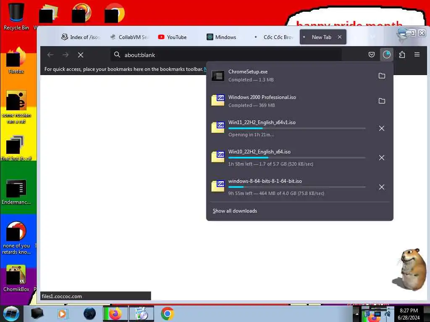The height and width of the screenshot is (322, 430).
Task: Open the 'none of you' desktop shortcut
Action: (16, 238)
